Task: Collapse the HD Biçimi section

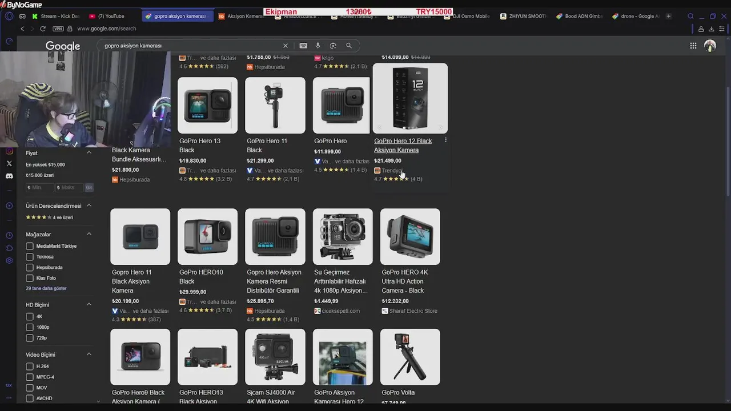Action: pos(89,304)
